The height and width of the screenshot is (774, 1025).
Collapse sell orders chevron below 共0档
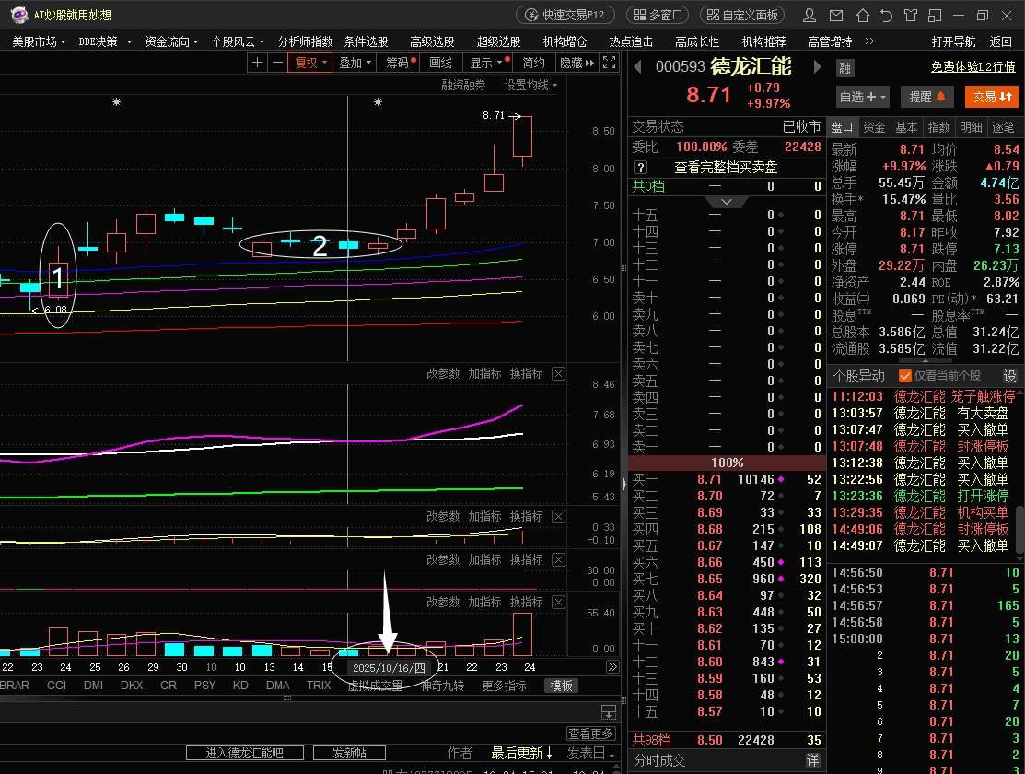click(x=727, y=202)
